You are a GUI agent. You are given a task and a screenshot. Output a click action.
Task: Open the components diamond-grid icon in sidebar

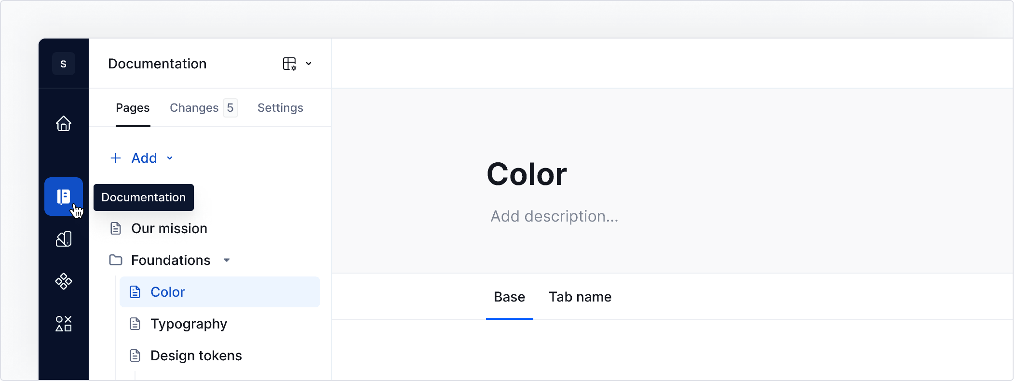tap(64, 281)
